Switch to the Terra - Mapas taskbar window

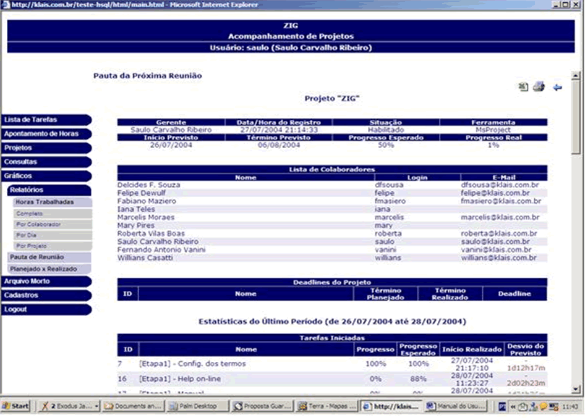[x=326, y=406]
